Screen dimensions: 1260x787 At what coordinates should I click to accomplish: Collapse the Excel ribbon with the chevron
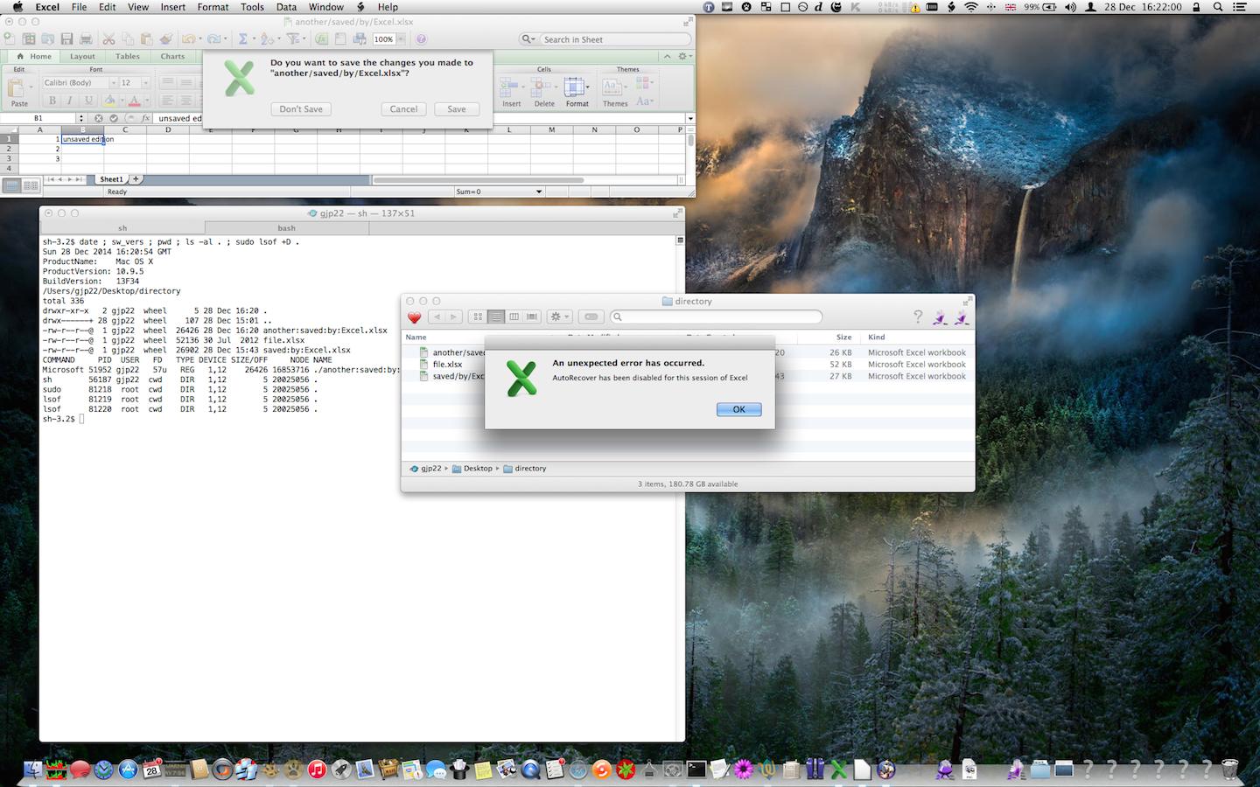668,56
